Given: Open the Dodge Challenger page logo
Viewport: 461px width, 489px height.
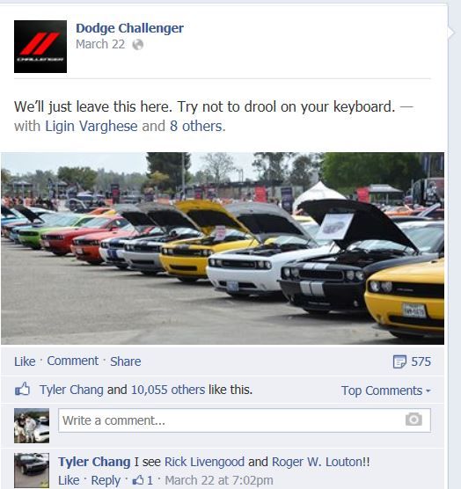Looking at the screenshot, I should (x=40, y=47).
